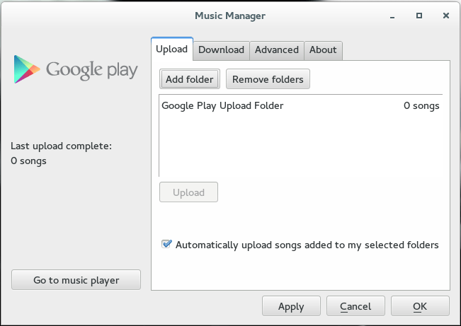
Task: Click the 'Last upload complete:' label
Action: point(61,146)
